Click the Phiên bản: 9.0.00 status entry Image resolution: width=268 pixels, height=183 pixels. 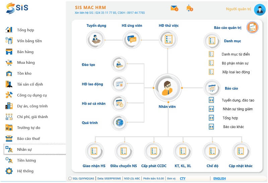(x=153, y=179)
